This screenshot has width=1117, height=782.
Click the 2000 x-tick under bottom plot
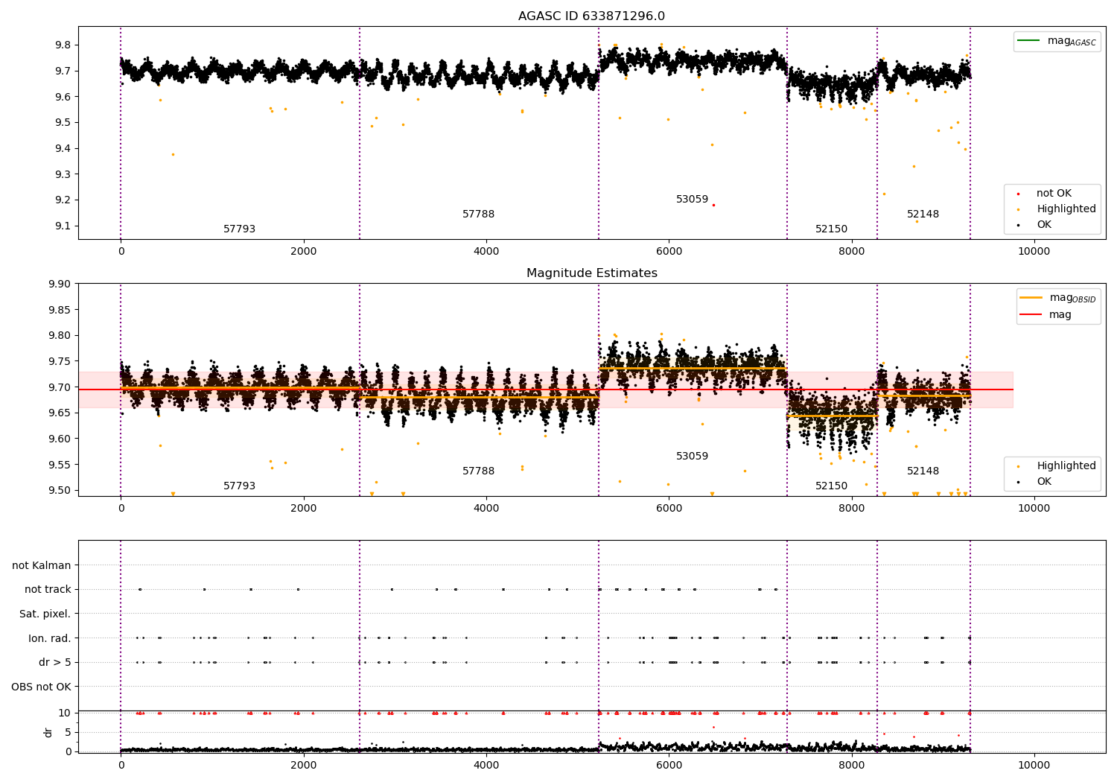click(304, 766)
